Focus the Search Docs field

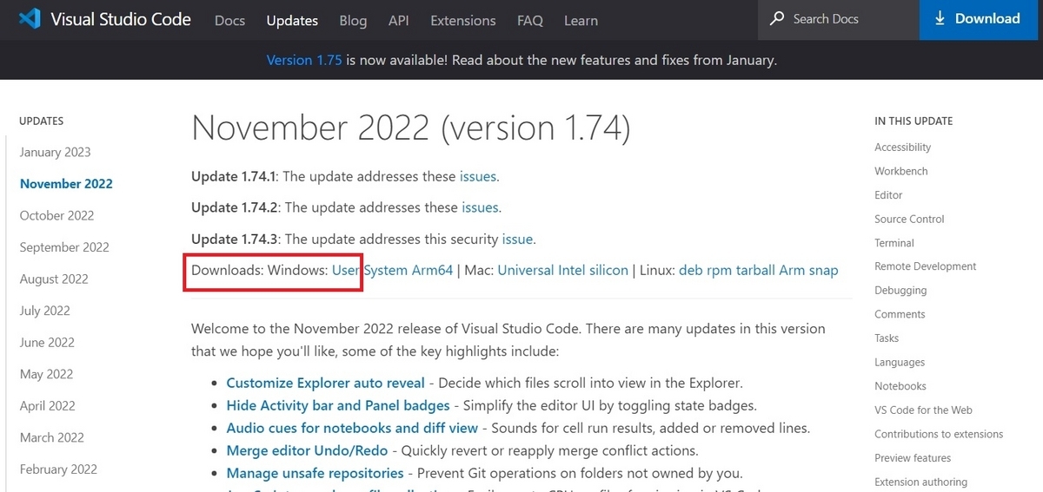click(x=839, y=19)
